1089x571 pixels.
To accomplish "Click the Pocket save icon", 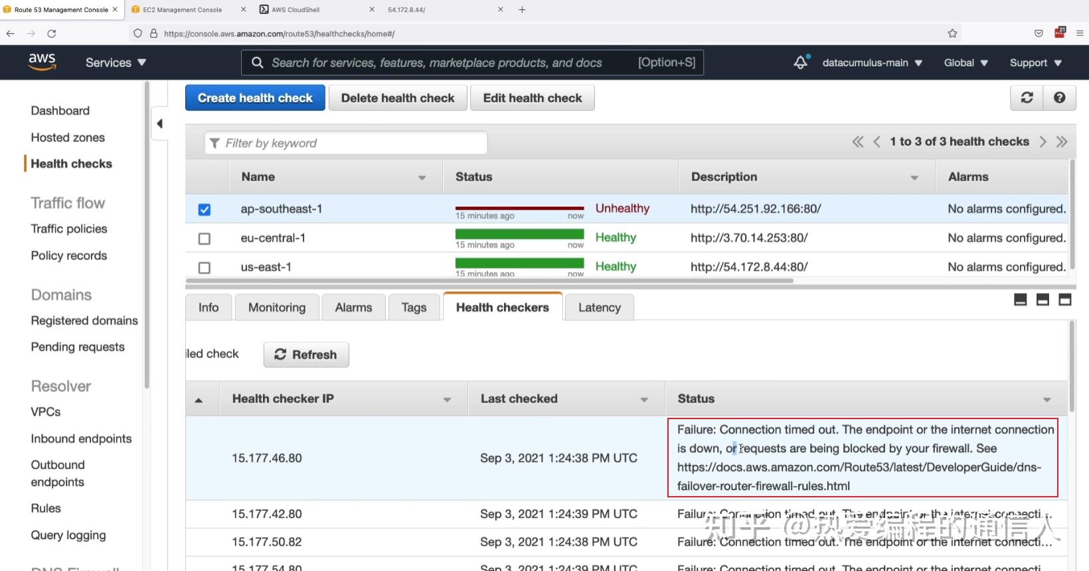I will (x=1039, y=33).
